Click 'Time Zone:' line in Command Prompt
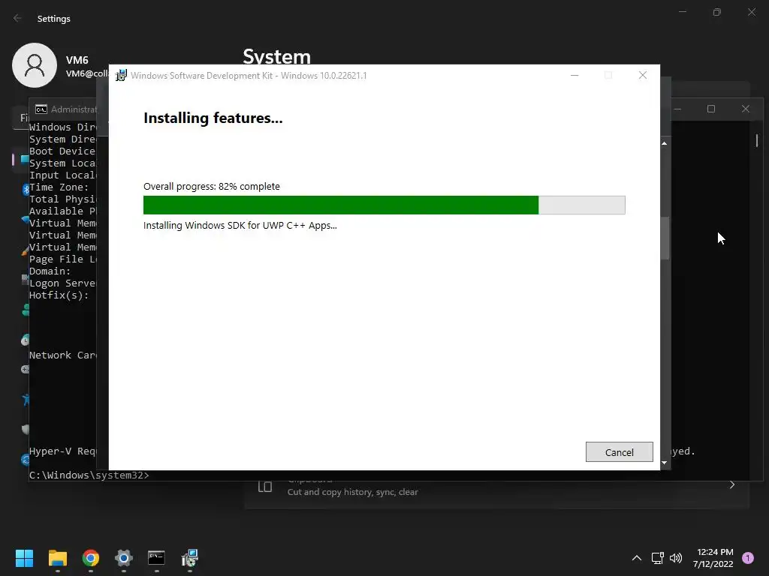Viewport: 769px width, 576px height. tap(59, 187)
